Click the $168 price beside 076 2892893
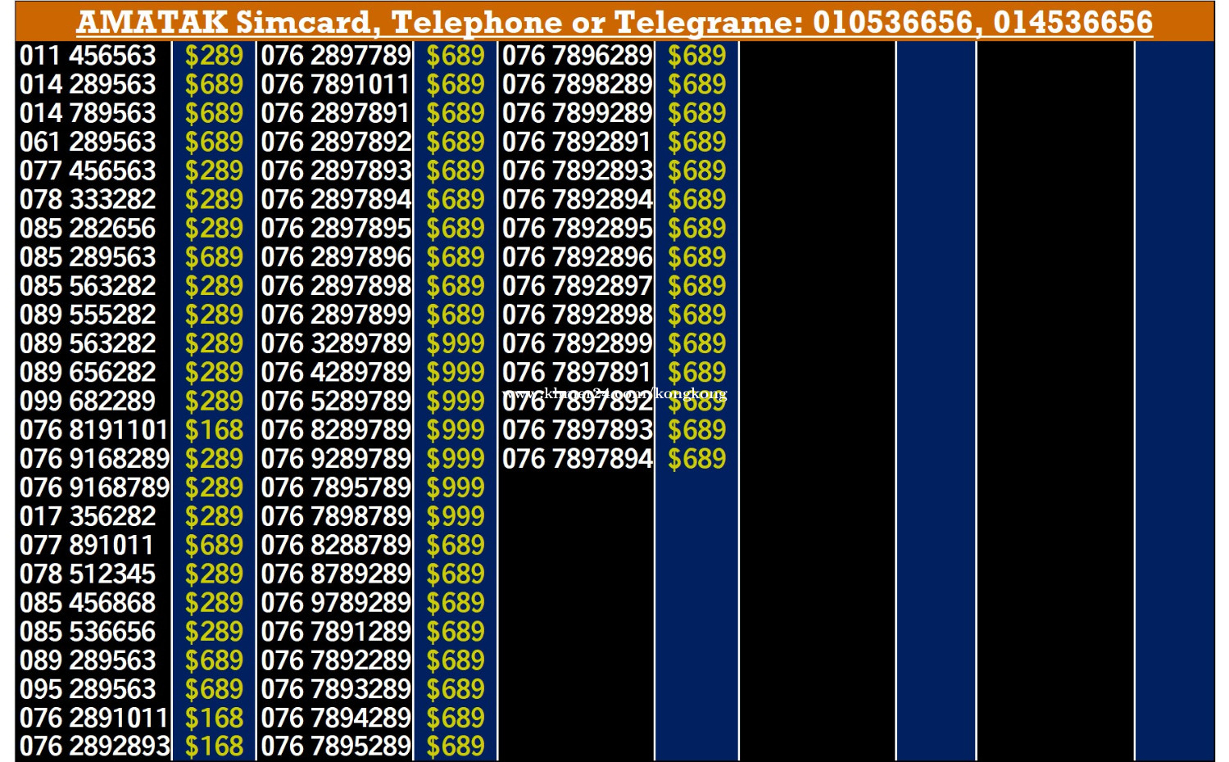Image resolution: width=1229 pixels, height=762 pixels. pos(214,746)
